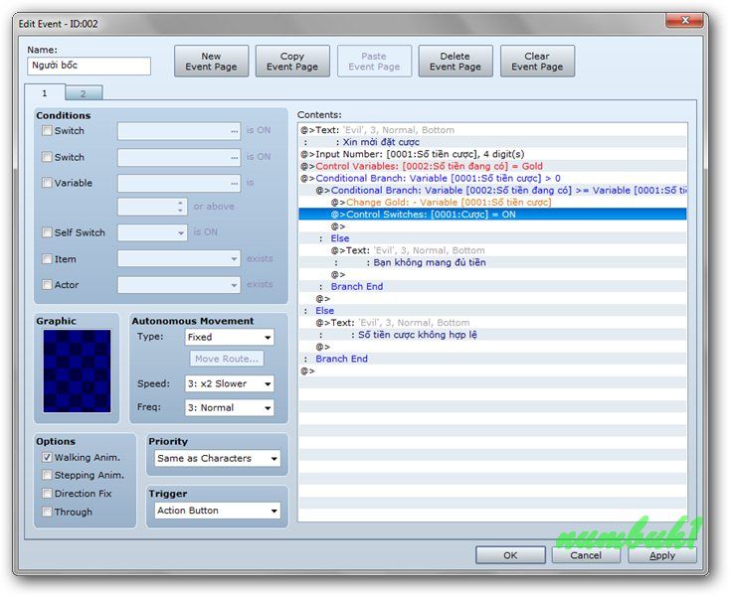This screenshot has width=729, height=596.
Task: Select the 'Bạn không mang đủ tiền' text line
Action: point(492,262)
